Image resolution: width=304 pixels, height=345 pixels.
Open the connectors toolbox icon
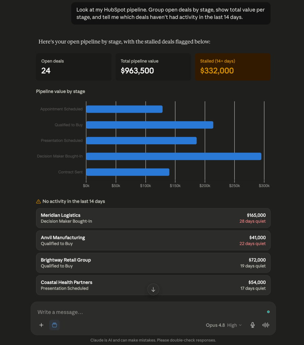point(55,325)
